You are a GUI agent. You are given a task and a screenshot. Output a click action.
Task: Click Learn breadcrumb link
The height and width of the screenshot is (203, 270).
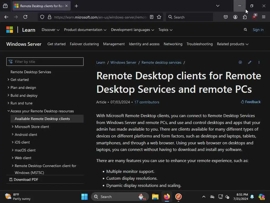[x=100, y=62]
